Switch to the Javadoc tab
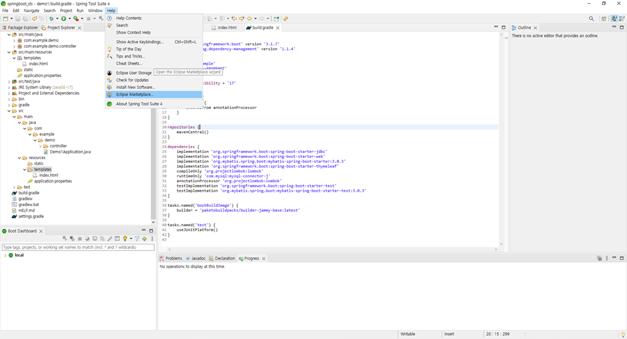 [196, 259]
